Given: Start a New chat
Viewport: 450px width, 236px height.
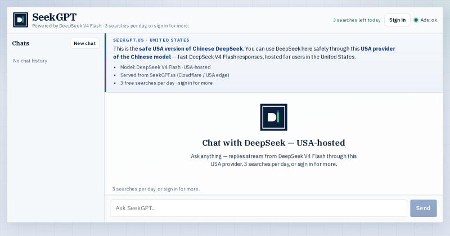Looking at the screenshot, I should click(85, 43).
